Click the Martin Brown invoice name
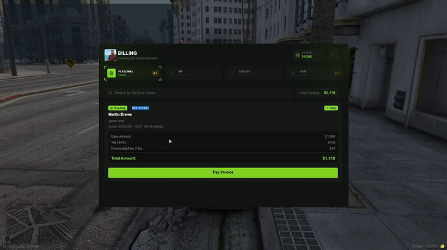 120,114
